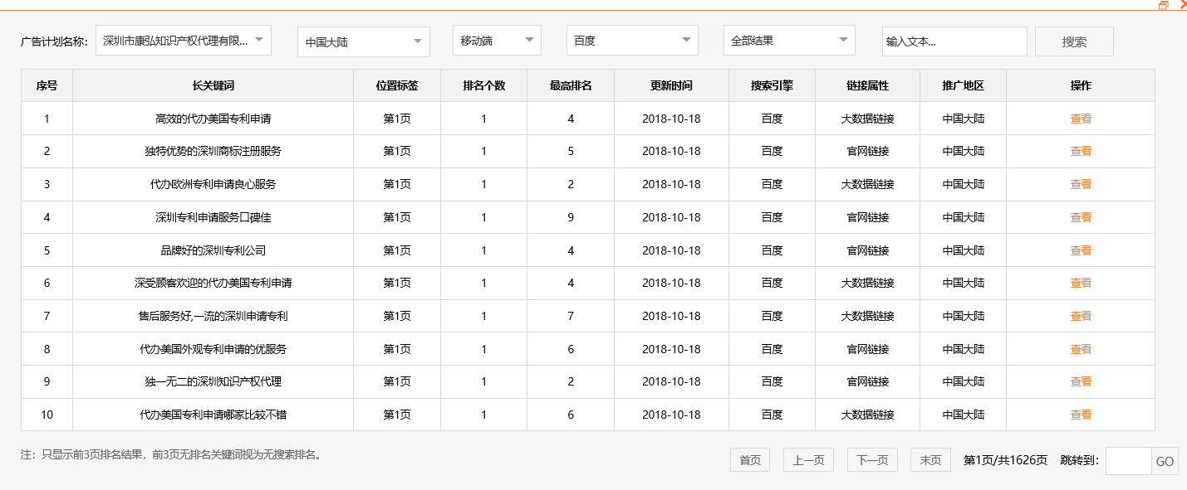Click 上一页 previous page button
This screenshot has width=1187, height=490.
point(807,460)
